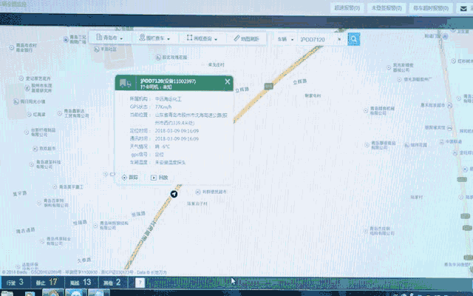Click the 未安装温度探头 temperature value
The image size is (473, 296).
pyautogui.click(x=170, y=162)
